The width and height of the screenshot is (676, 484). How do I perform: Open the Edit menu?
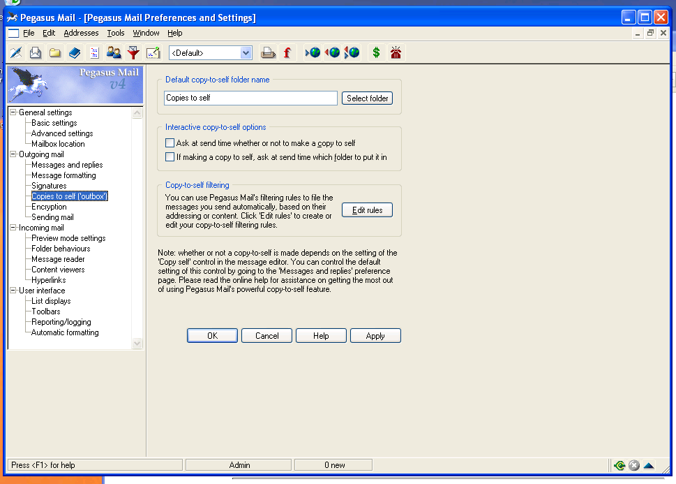click(49, 33)
